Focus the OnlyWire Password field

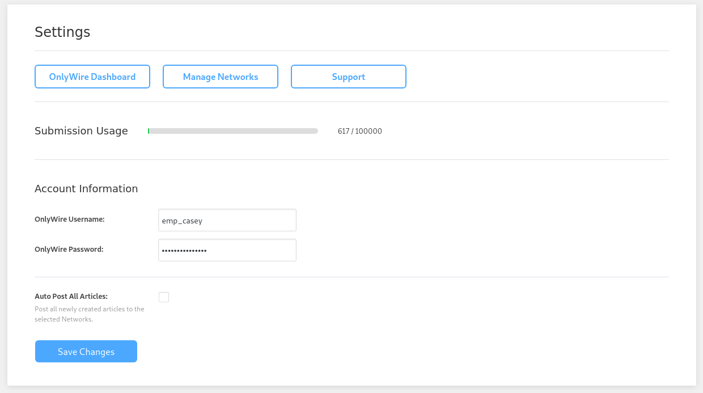pos(227,250)
